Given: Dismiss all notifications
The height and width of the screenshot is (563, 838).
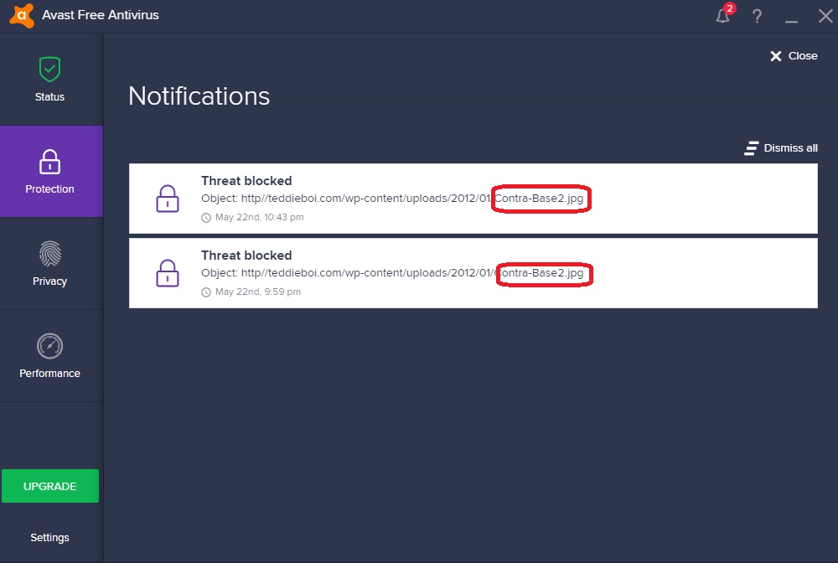Looking at the screenshot, I should pos(781,148).
